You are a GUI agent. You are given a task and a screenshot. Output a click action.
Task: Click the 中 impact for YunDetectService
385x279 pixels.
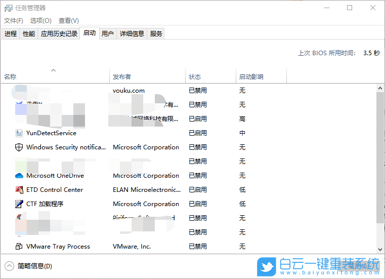point(242,133)
